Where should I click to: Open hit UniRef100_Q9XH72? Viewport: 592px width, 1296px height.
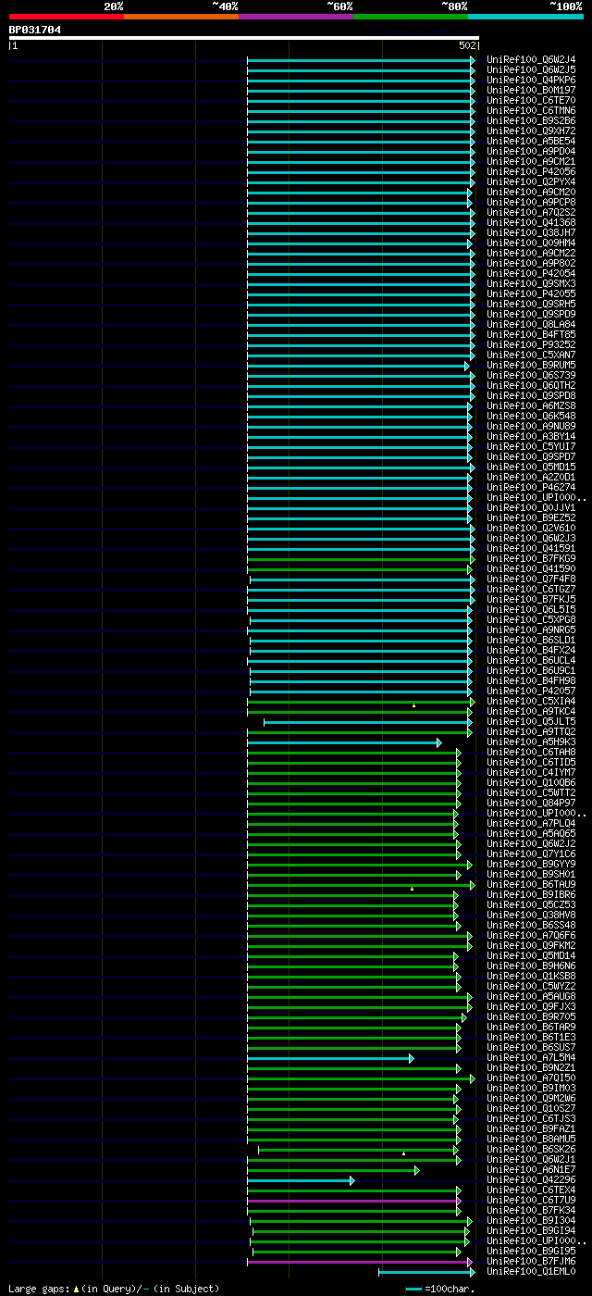(531, 131)
